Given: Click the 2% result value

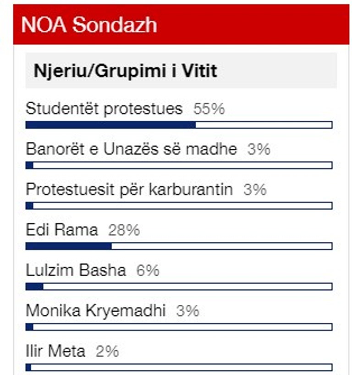Looking at the screenshot, I should (107, 351).
